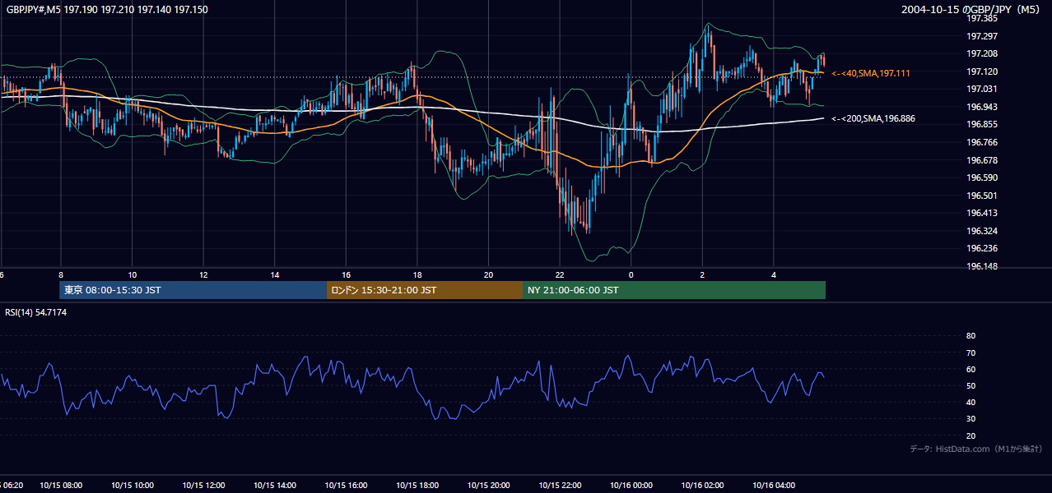
Task: Click price axis value 196.501
Action: [982, 196]
